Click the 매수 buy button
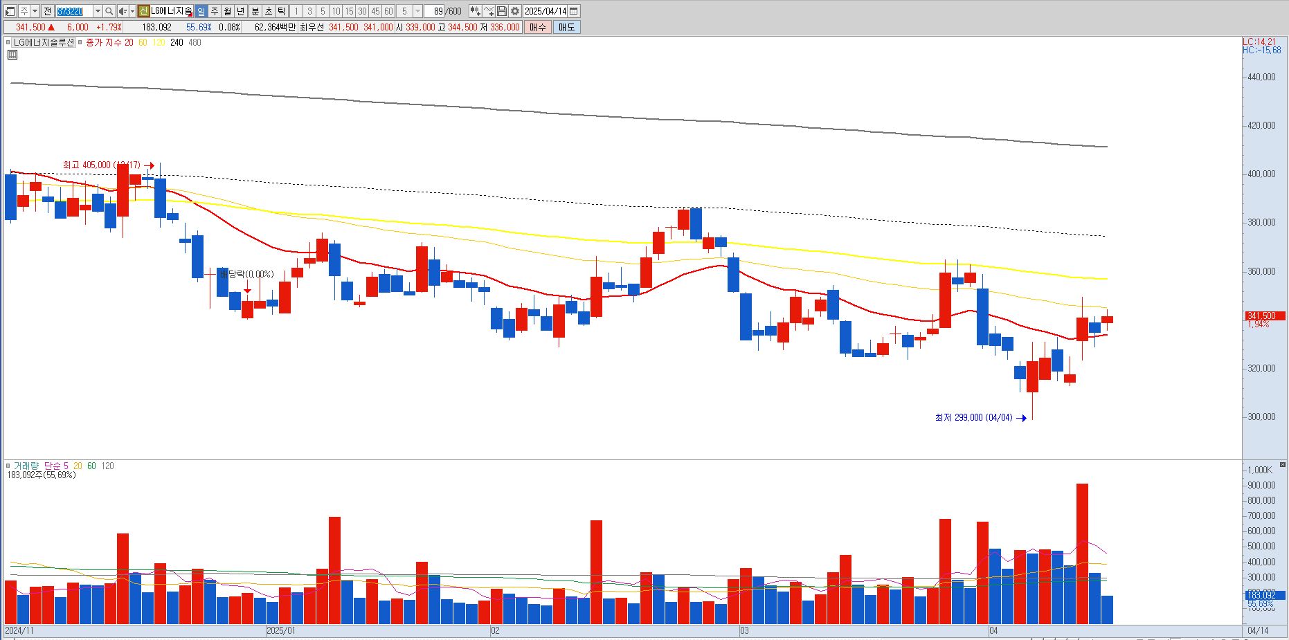 pos(538,27)
